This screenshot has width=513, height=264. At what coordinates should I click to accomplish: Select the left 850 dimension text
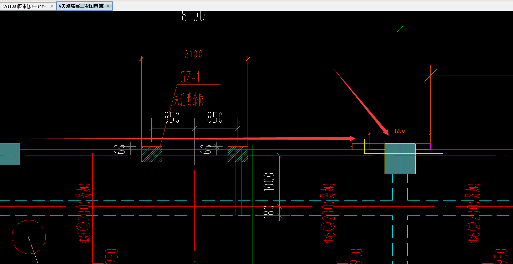(x=172, y=117)
